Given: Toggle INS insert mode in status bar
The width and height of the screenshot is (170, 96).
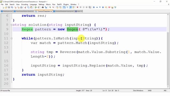Looking at the screenshot, I should [x=165, y=91].
